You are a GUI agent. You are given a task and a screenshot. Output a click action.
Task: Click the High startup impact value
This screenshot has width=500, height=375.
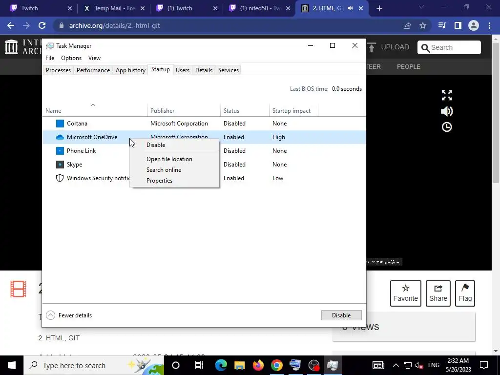pyautogui.click(x=279, y=137)
